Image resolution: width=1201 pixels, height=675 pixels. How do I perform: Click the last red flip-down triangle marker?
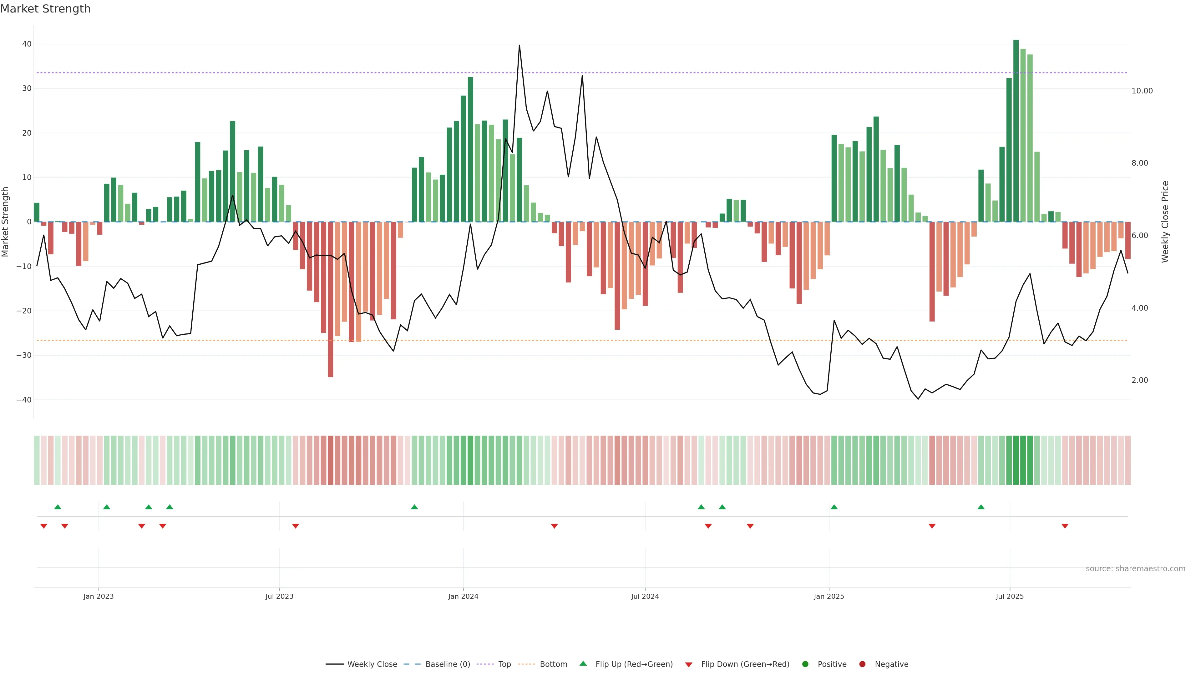[1065, 526]
